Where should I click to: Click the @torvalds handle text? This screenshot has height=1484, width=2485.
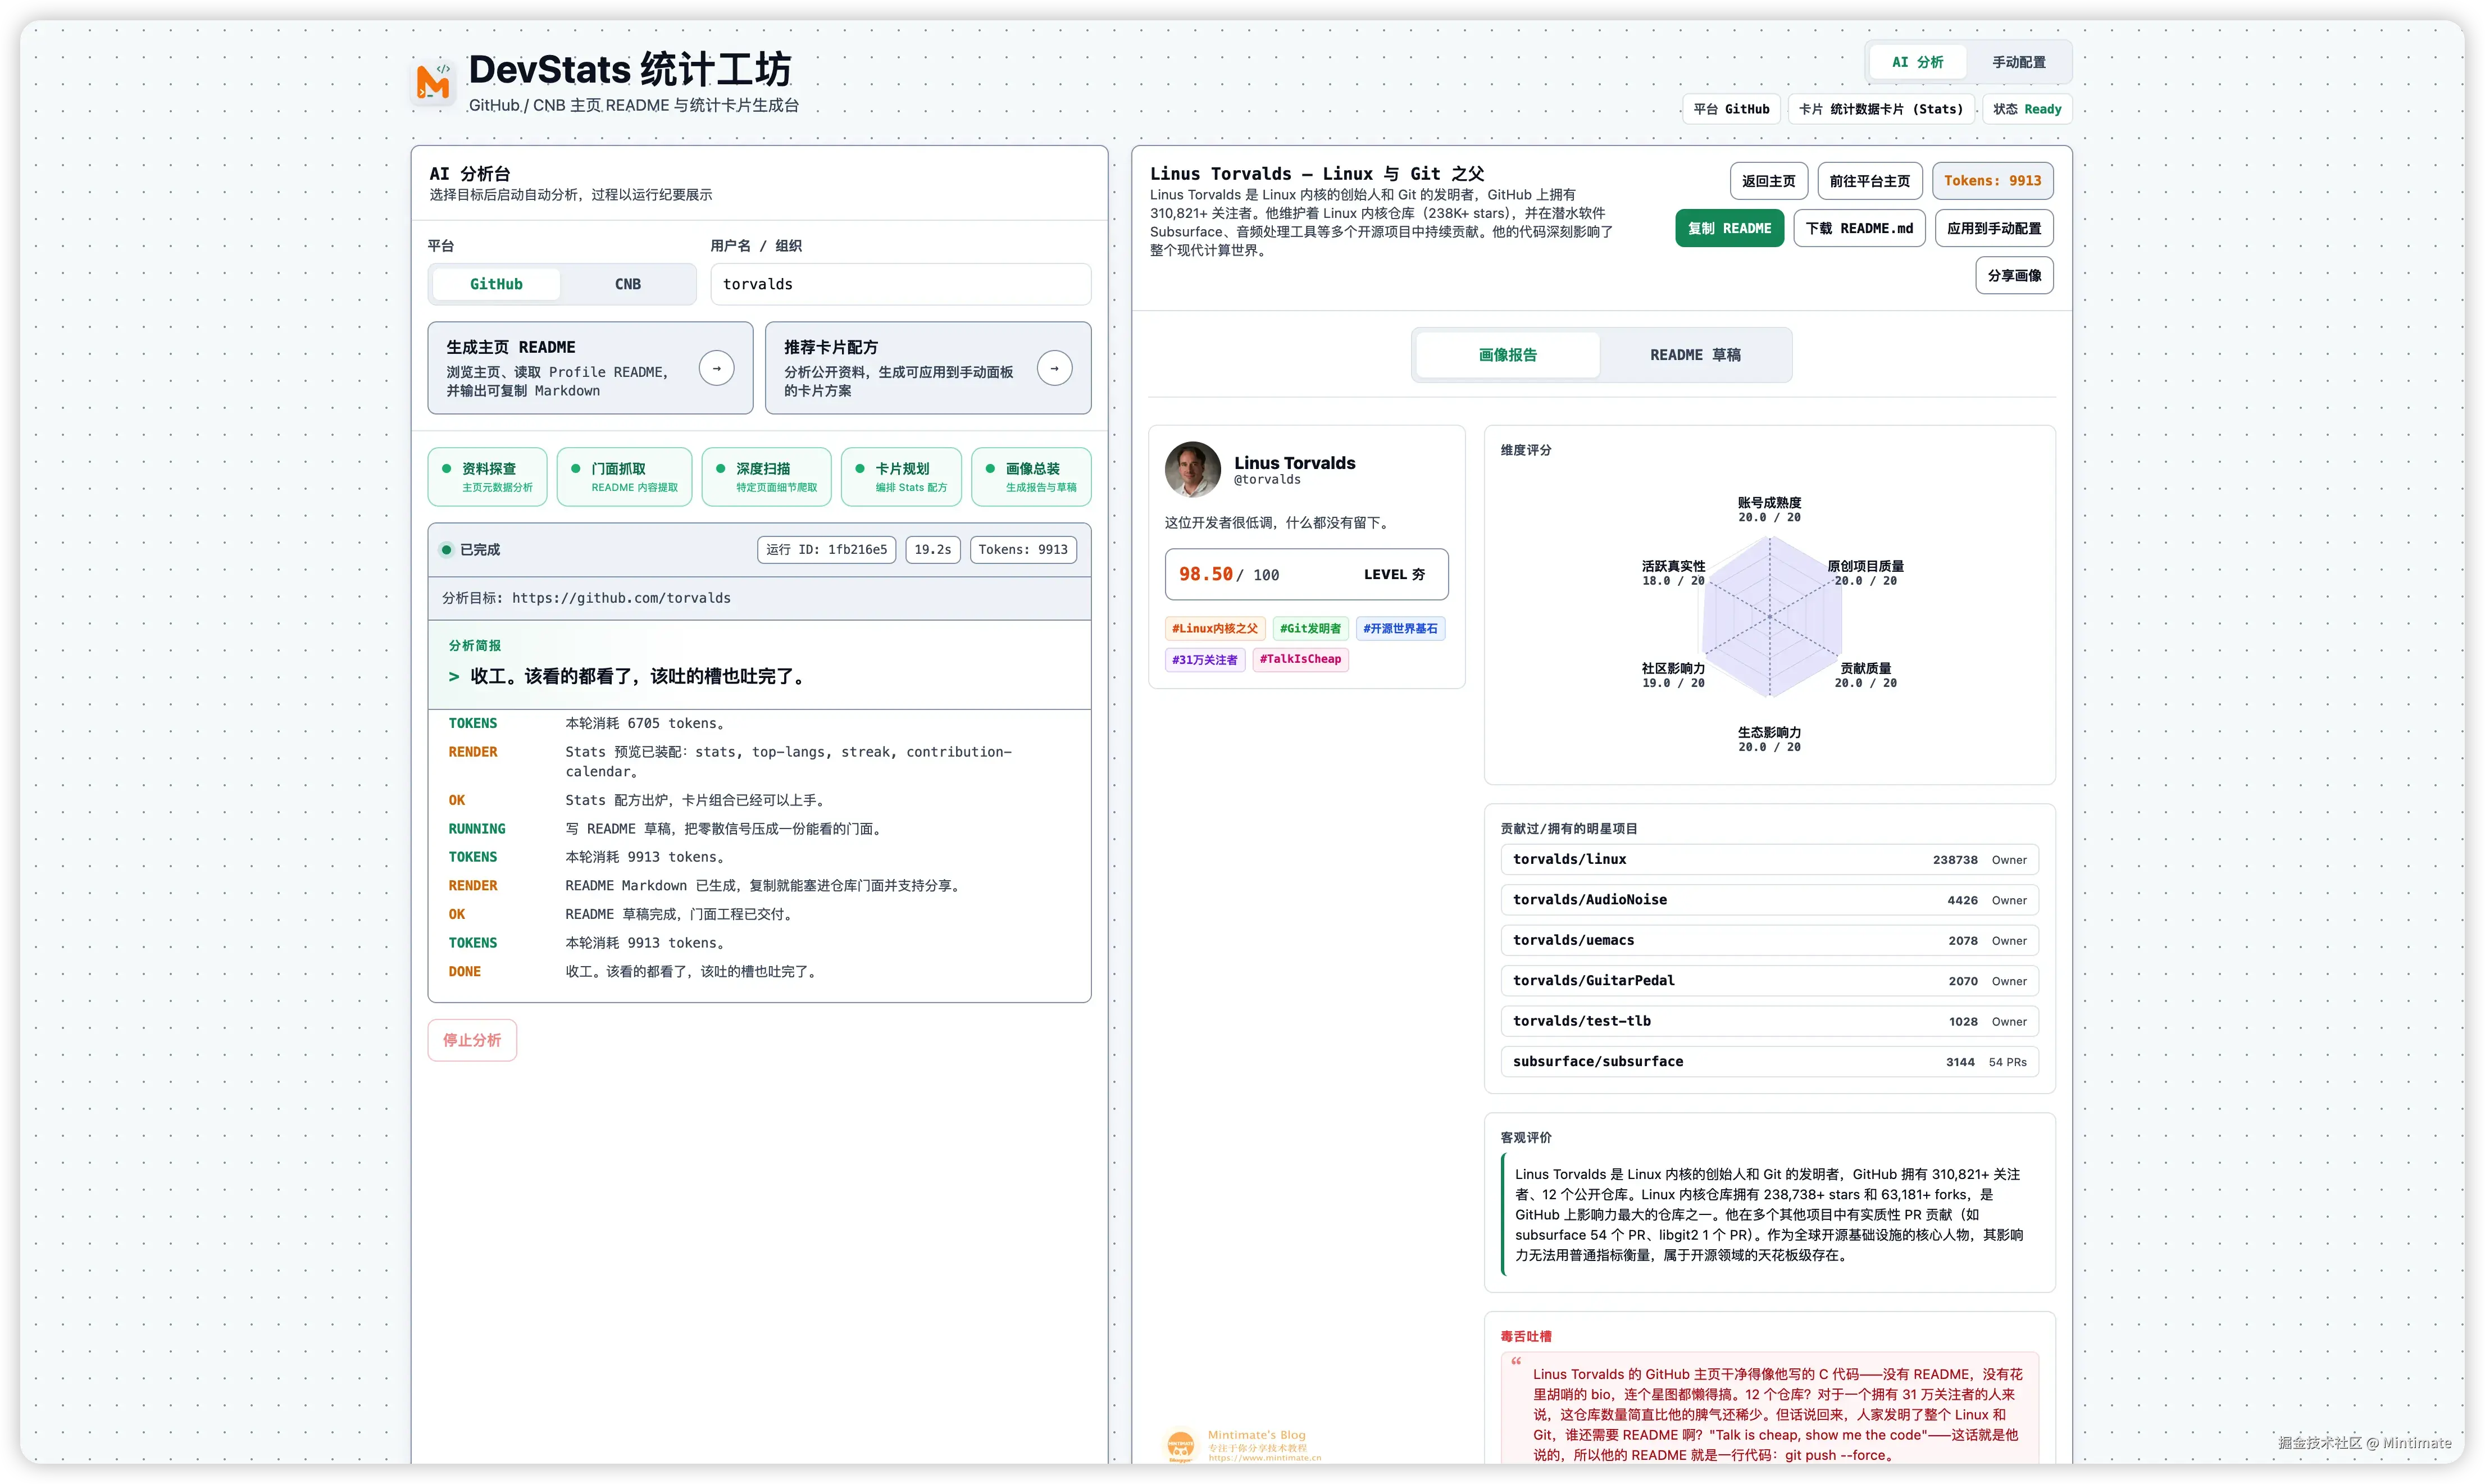point(1267,480)
